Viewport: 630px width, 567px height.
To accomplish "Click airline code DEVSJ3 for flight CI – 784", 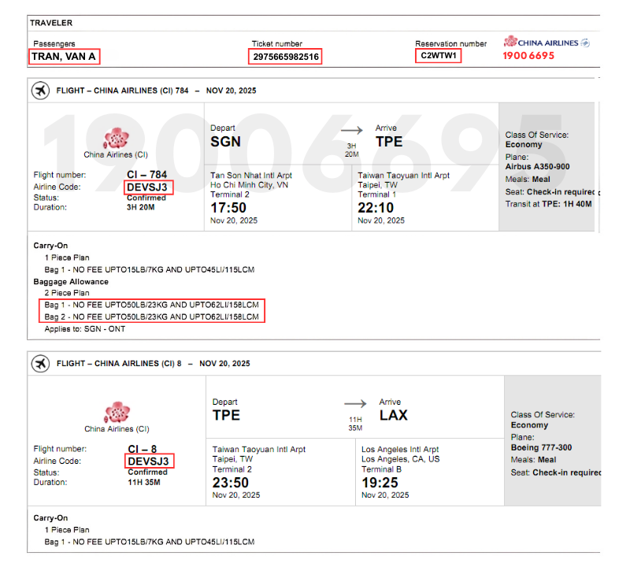I will [x=149, y=187].
